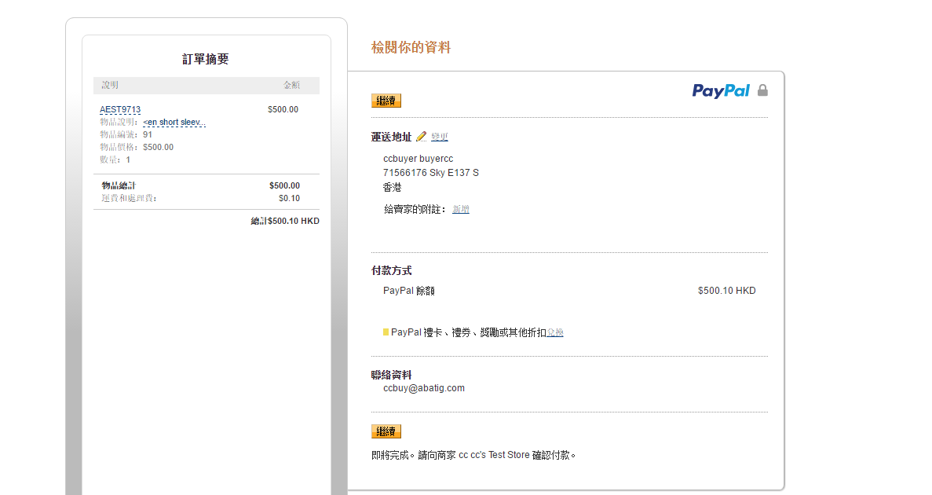
Task: Click the 檢閱你的資料 page heading
Action: (411, 48)
